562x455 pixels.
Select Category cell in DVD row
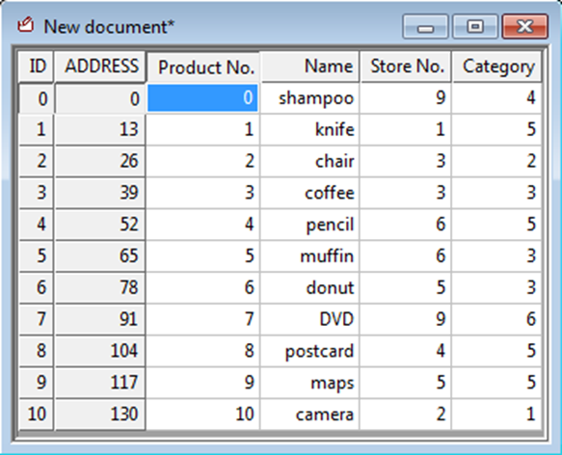pos(497,319)
